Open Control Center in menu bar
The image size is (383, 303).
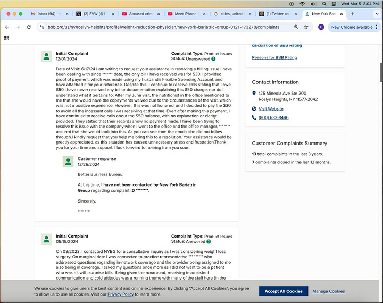point(334,4)
